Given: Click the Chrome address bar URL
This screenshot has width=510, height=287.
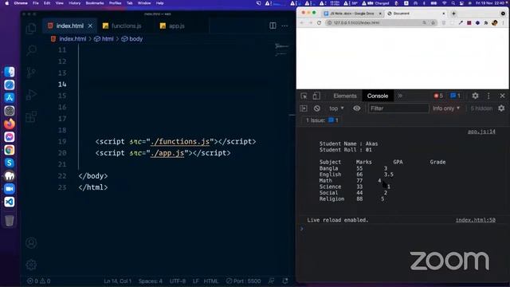Looking at the screenshot, I should [x=356, y=23].
